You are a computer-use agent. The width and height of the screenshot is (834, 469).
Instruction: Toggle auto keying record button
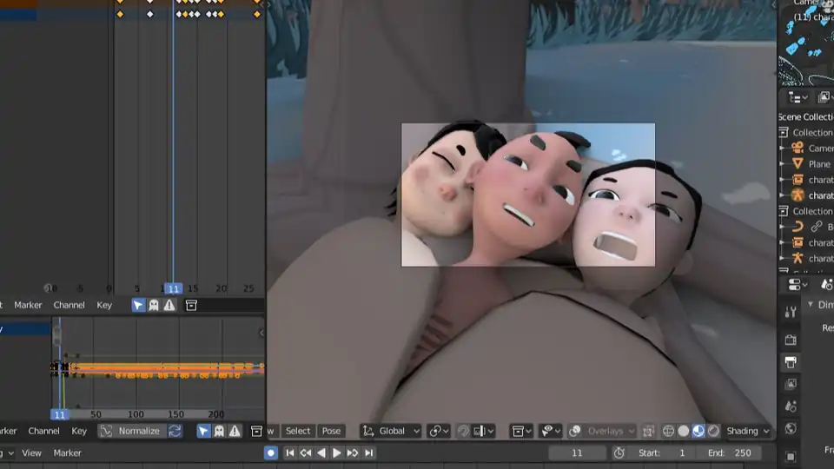click(271, 453)
